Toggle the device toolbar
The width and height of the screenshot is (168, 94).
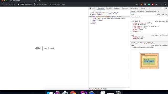pos(93,8)
